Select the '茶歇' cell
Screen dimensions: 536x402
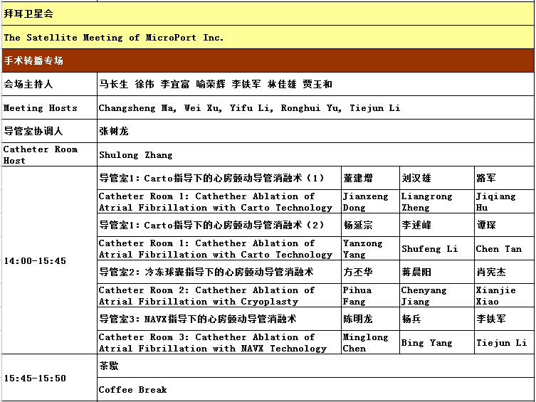point(315,366)
